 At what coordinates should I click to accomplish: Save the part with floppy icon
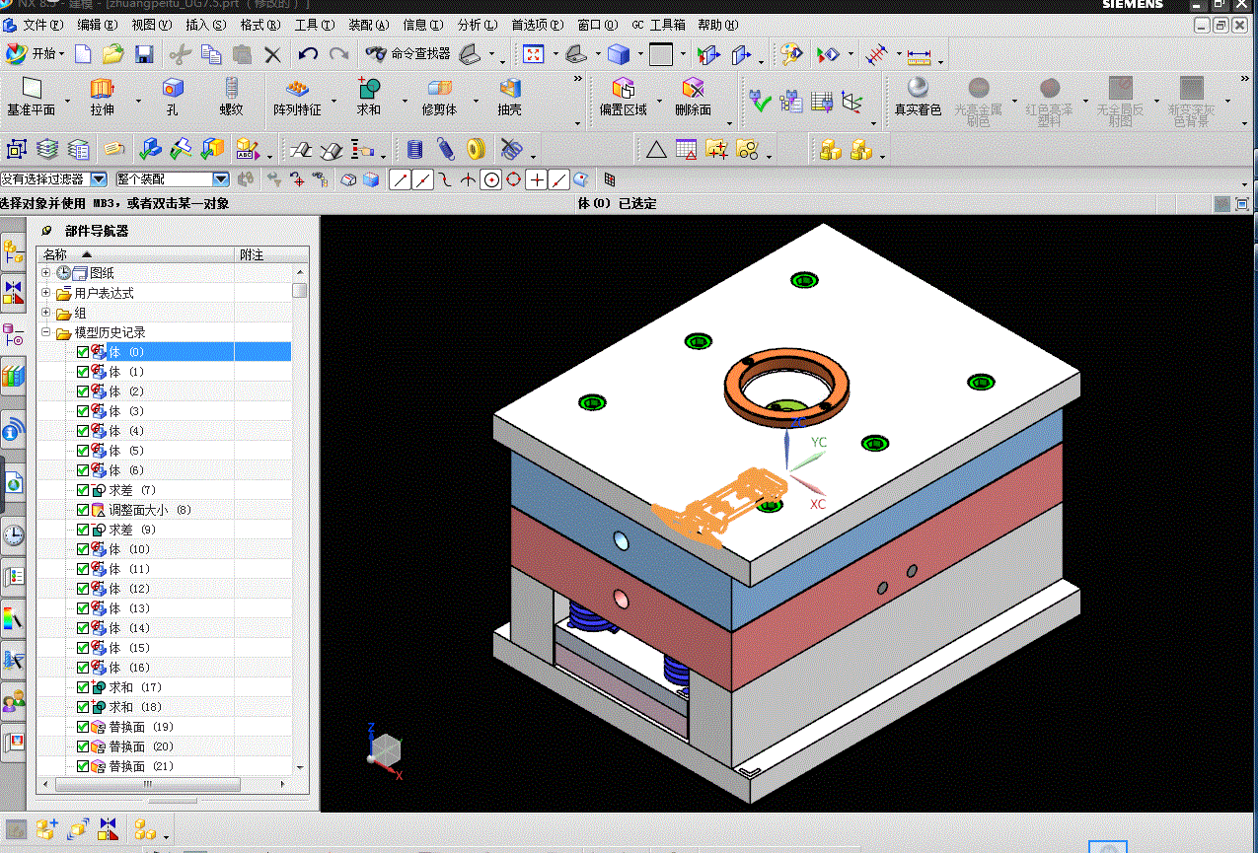click(144, 54)
